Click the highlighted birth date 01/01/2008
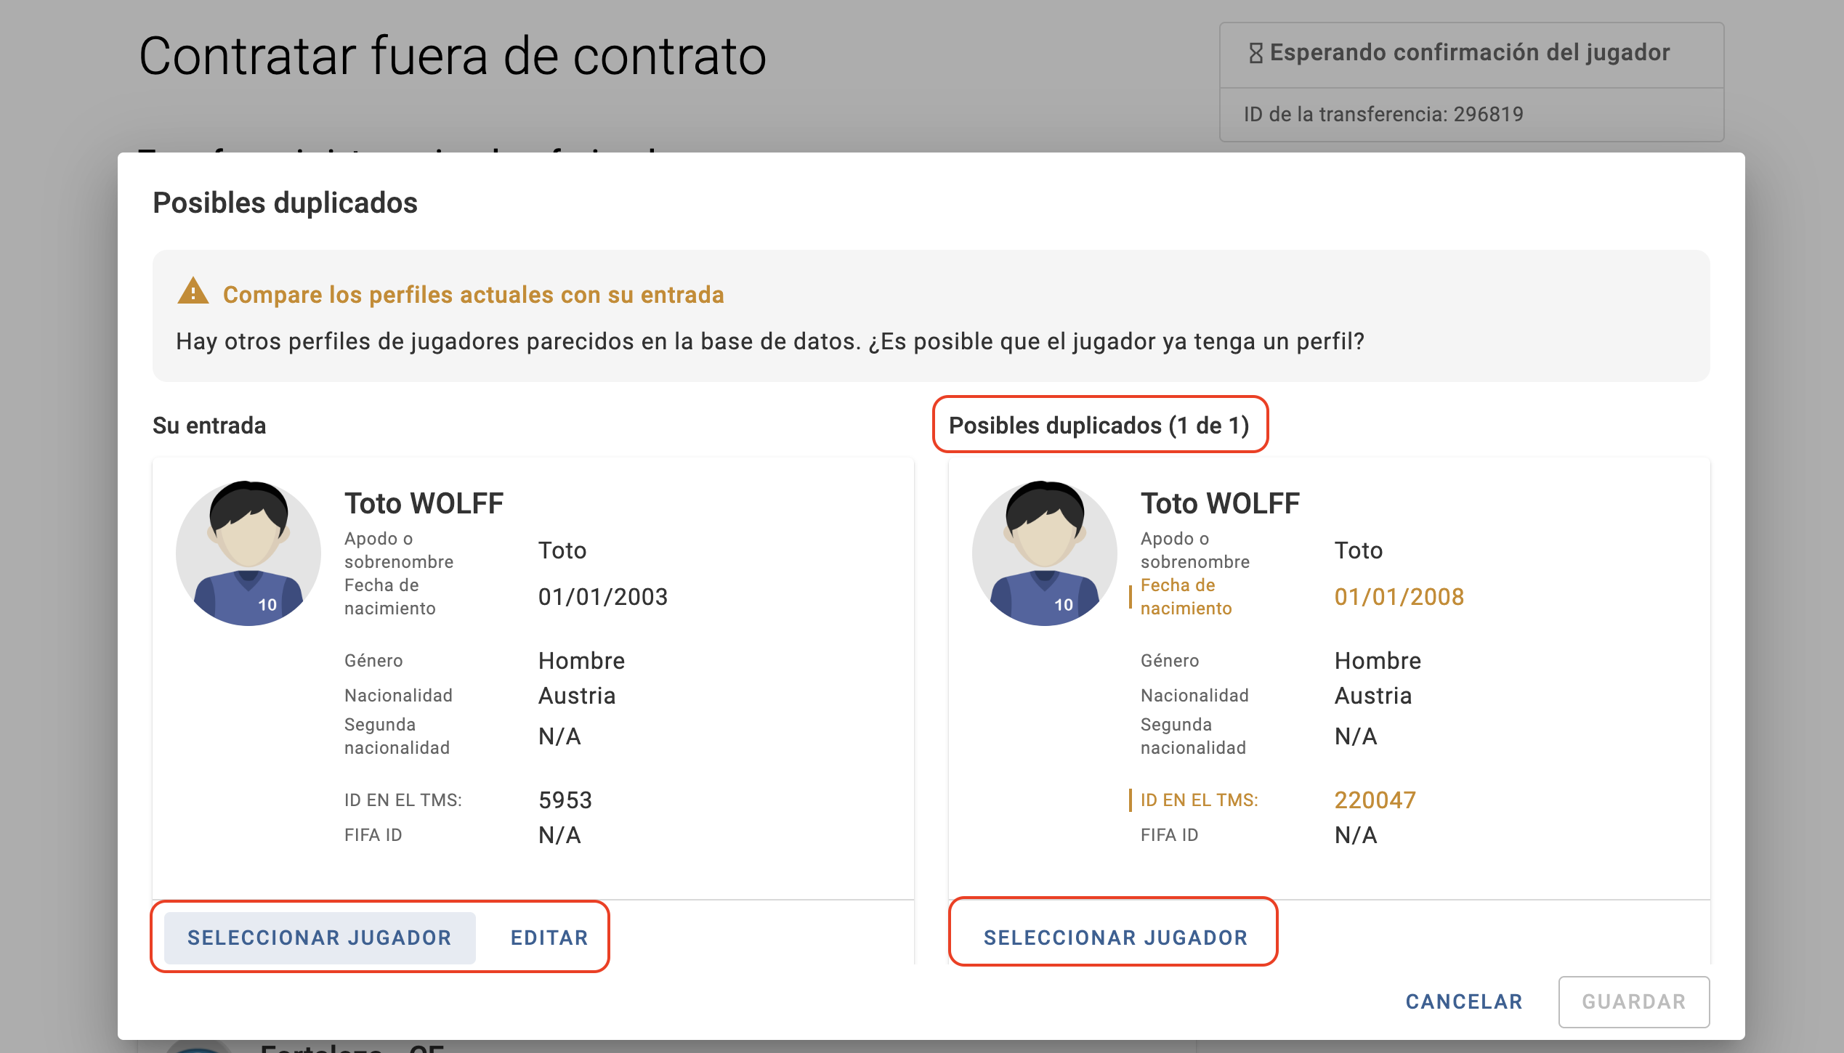1844x1053 pixels. [x=1399, y=596]
